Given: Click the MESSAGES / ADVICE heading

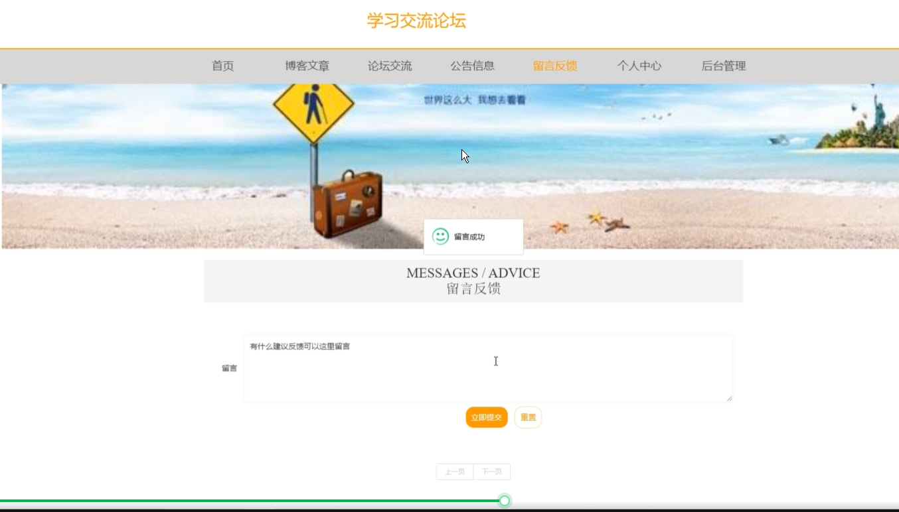Looking at the screenshot, I should (473, 273).
